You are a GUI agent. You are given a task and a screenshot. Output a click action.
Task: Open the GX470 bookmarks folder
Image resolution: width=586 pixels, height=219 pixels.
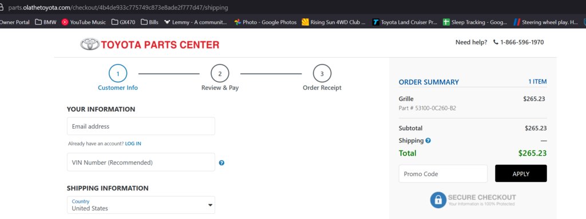tap(124, 22)
